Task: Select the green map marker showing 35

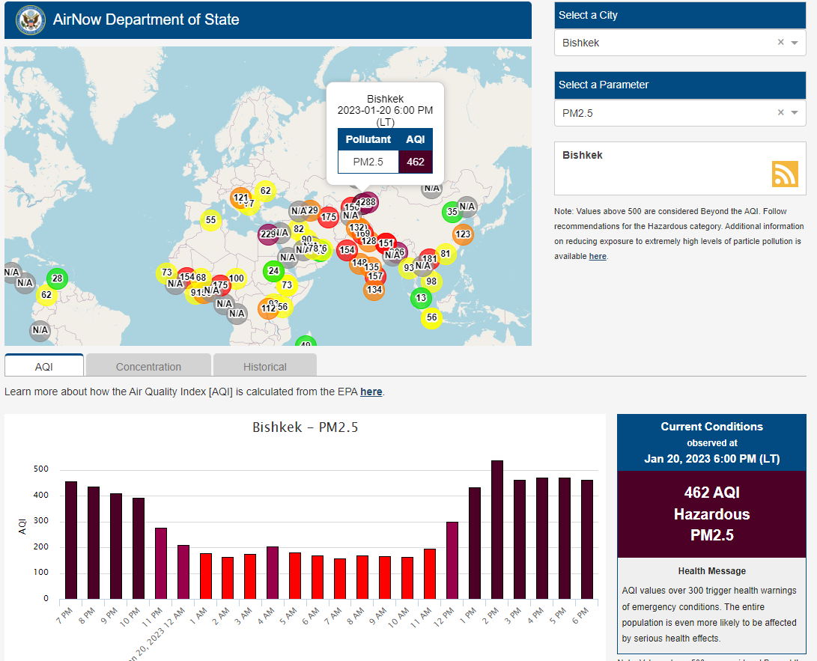Action: pyautogui.click(x=452, y=212)
